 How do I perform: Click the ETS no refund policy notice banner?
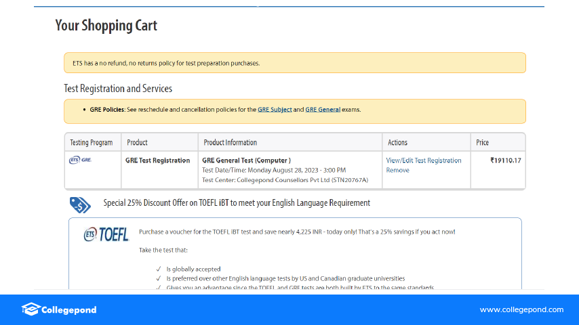pos(294,63)
